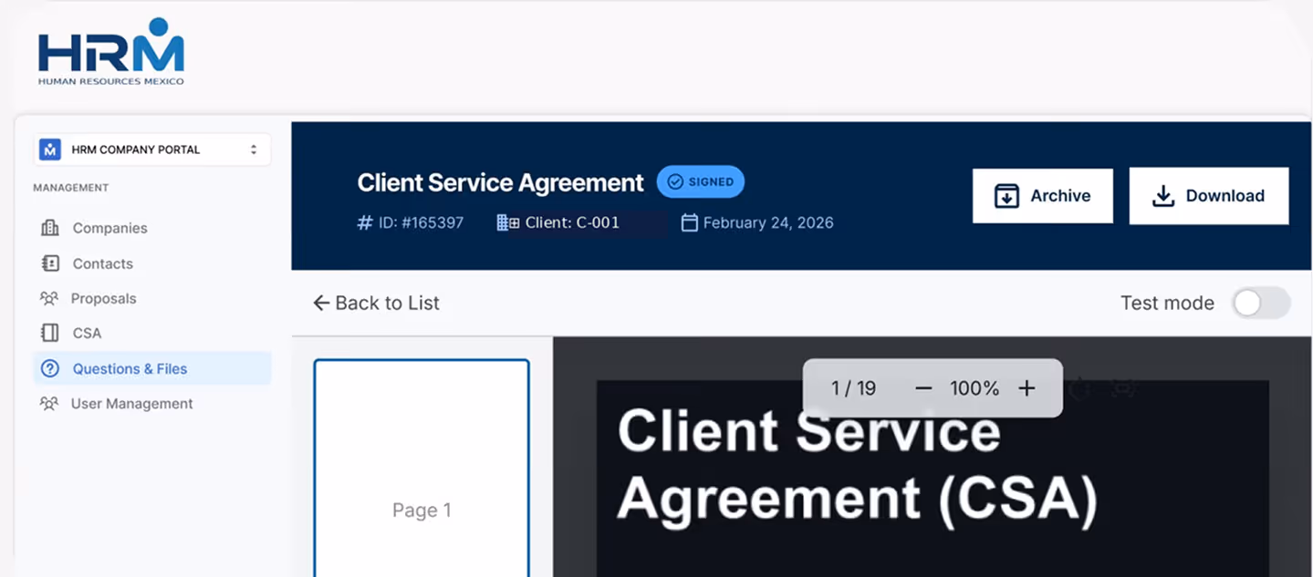Screen dimensions: 1313x577
Task: Click the February 24, 2026 date
Action: [768, 222]
